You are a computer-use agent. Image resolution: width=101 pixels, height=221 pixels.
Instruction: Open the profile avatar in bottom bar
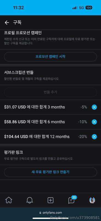(92, 200)
